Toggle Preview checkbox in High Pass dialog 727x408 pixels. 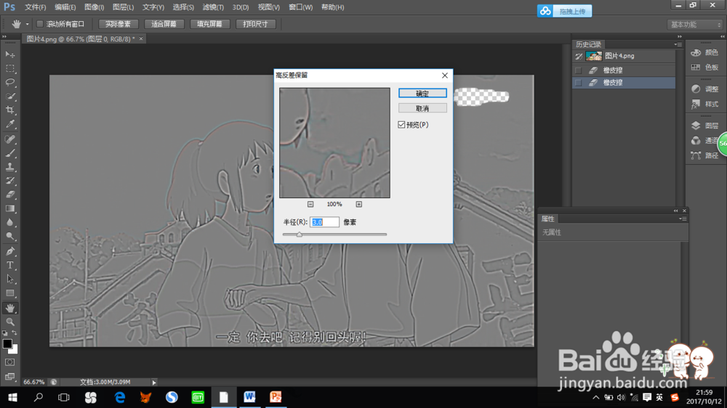coord(401,125)
